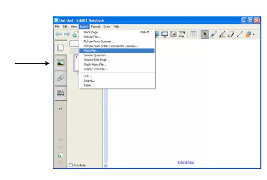Choose Flash Video File... entry
267x180 pixels.
(x=117, y=64)
